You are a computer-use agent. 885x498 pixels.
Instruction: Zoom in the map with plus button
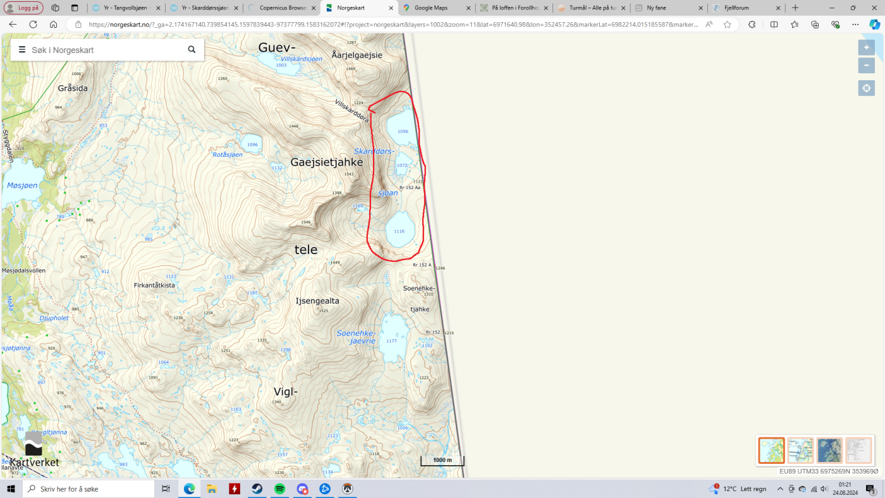point(866,47)
